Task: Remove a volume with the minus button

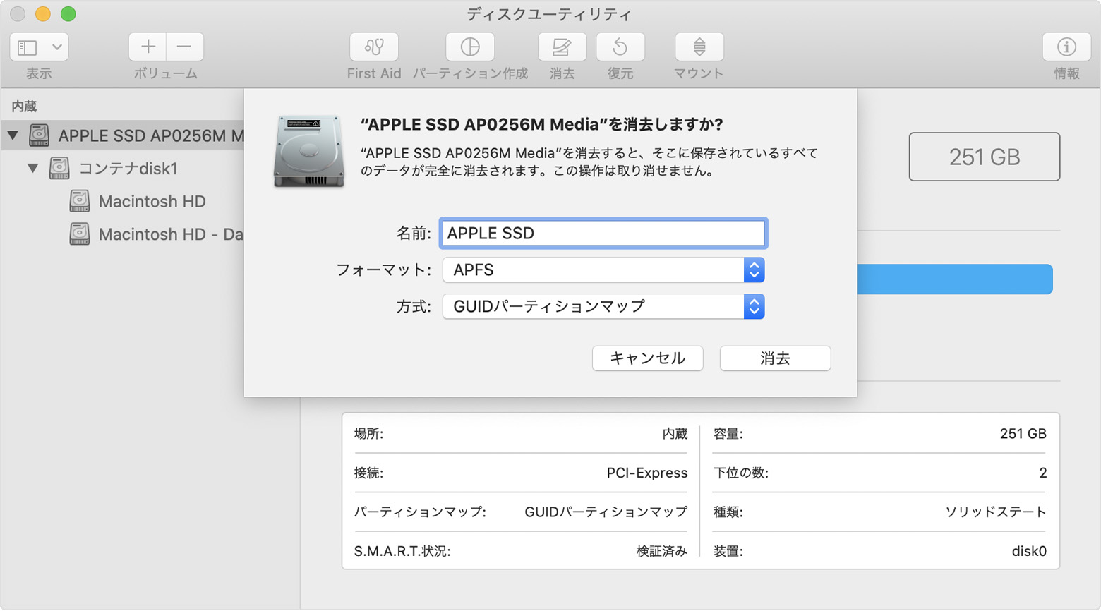Action: [x=185, y=47]
